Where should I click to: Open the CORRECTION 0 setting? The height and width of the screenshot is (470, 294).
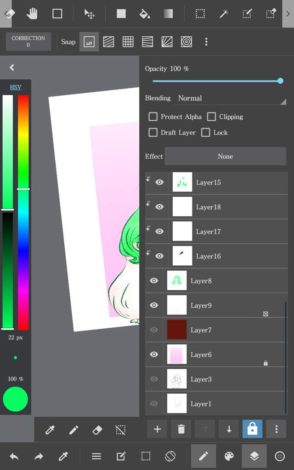click(x=28, y=41)
